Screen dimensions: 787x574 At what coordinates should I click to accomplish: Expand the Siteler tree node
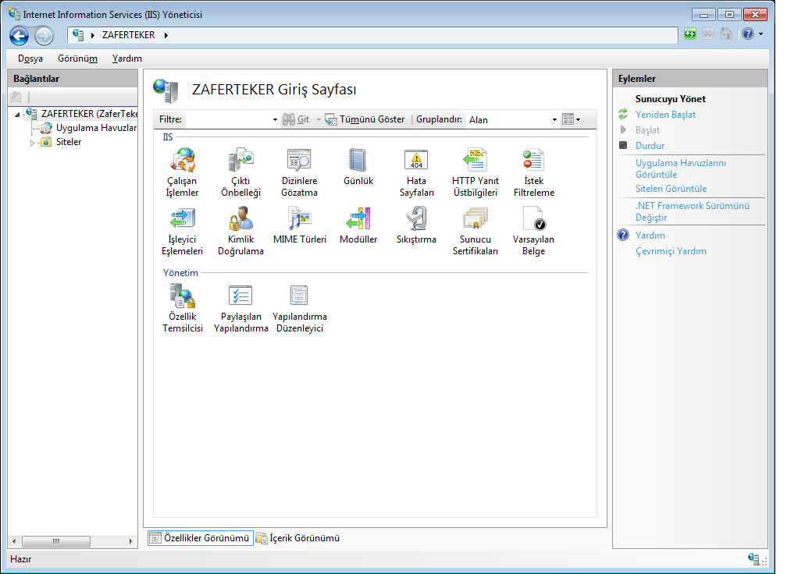click(32, 143)
